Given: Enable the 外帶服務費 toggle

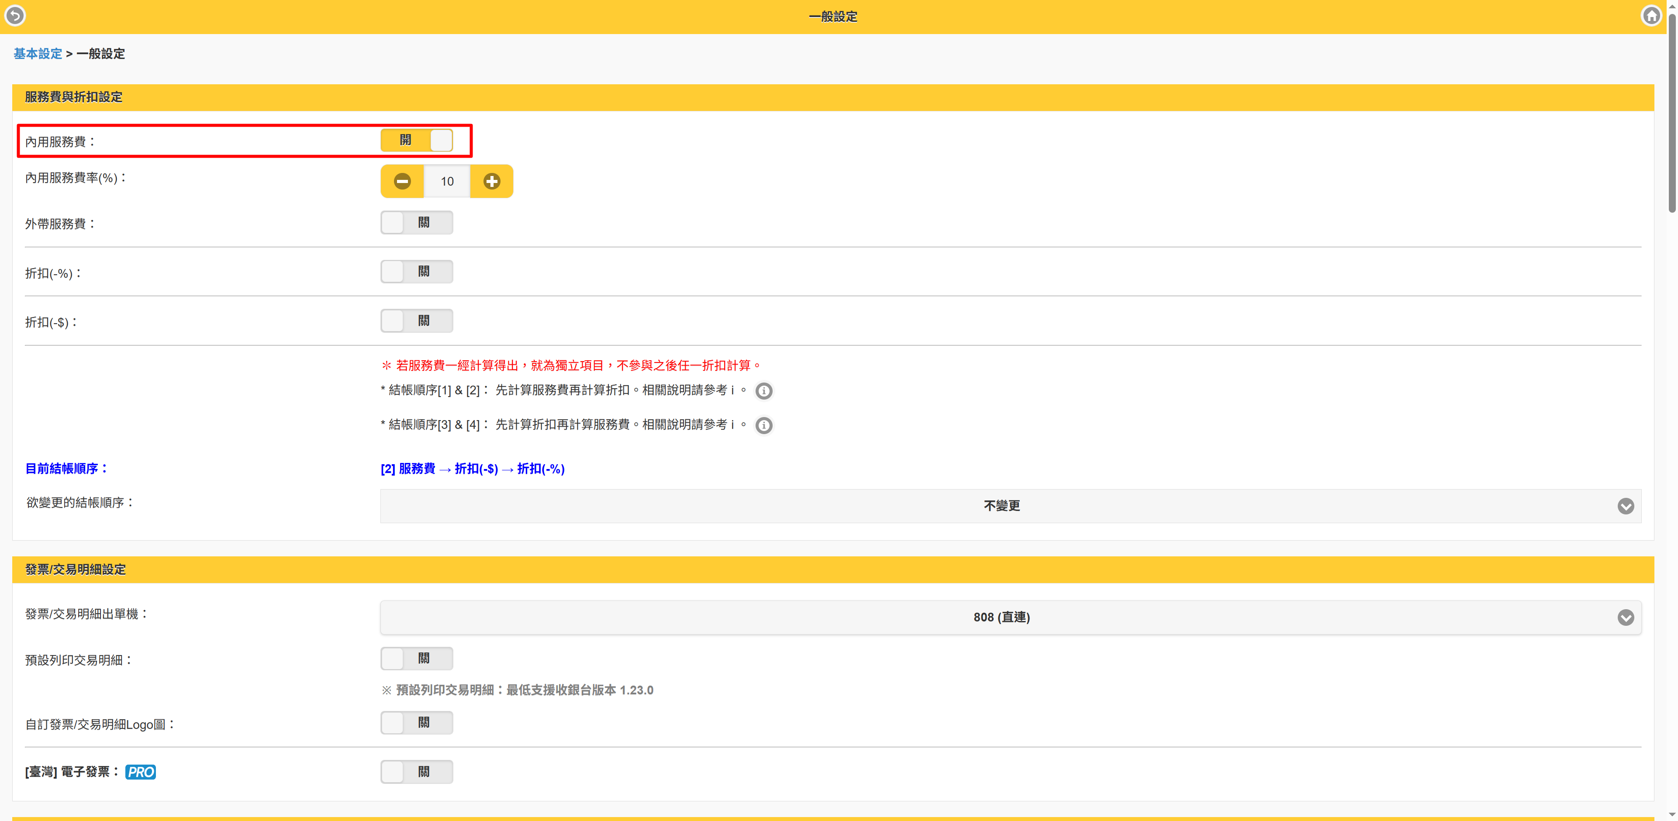Looking at the screenshot, I should click(416, 223).
